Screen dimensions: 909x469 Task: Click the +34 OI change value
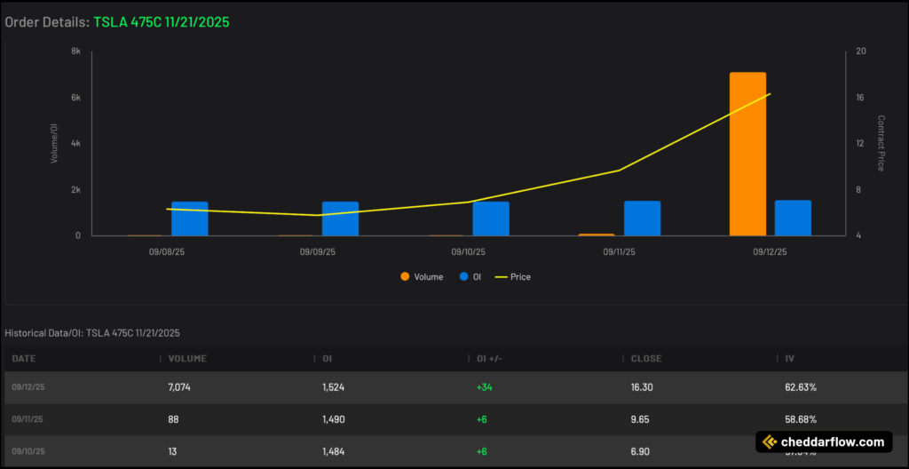(x=485, y=387)
